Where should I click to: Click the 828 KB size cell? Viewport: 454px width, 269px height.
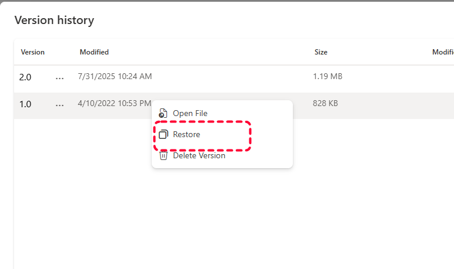(x=325, y=103)
